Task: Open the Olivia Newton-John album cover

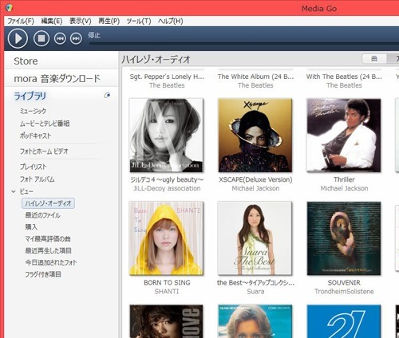Action: [255, 321]
